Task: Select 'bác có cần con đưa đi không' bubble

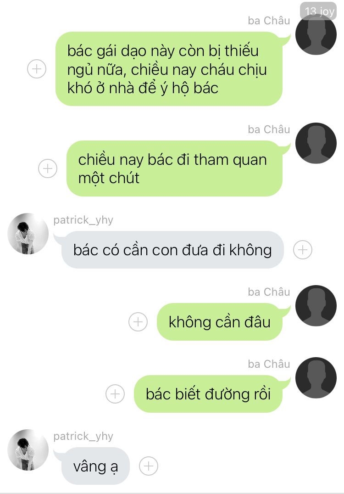Action: pos(172,250)
